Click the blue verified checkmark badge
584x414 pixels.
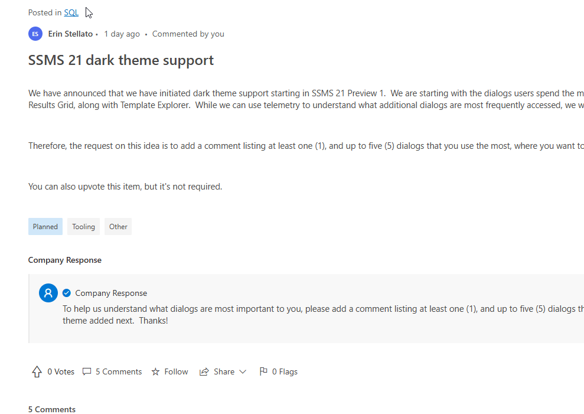point(67,293)
